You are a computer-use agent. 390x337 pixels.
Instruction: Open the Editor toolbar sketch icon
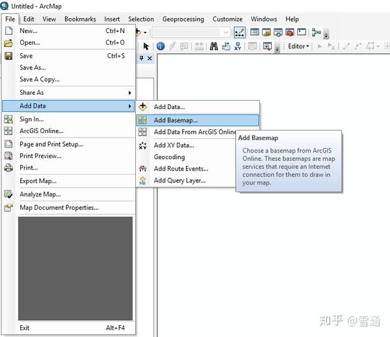pyautogui.click(x=240, y=32)
